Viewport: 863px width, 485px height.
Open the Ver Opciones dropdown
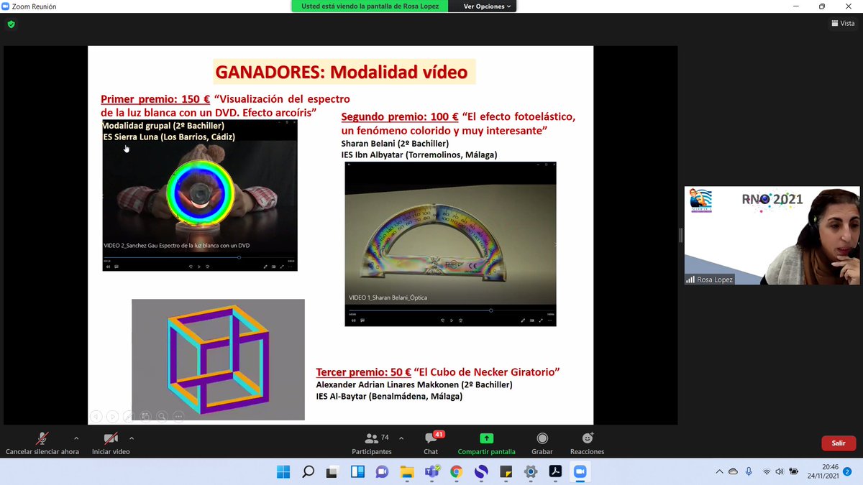coord(487,6)
